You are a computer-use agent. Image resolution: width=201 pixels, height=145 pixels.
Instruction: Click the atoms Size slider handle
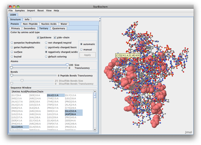coord(67,65)
